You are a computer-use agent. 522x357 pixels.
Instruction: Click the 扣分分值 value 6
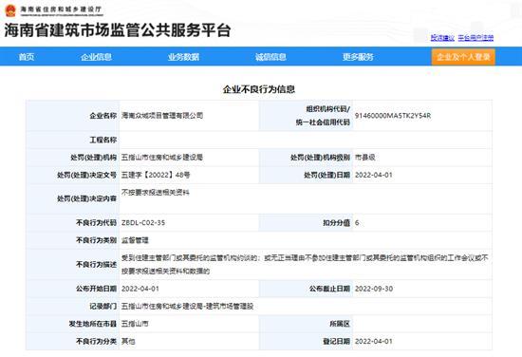[357, 223]
